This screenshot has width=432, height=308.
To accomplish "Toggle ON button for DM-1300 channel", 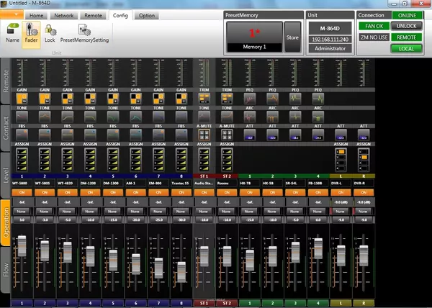I will click(x=113, y=192).
